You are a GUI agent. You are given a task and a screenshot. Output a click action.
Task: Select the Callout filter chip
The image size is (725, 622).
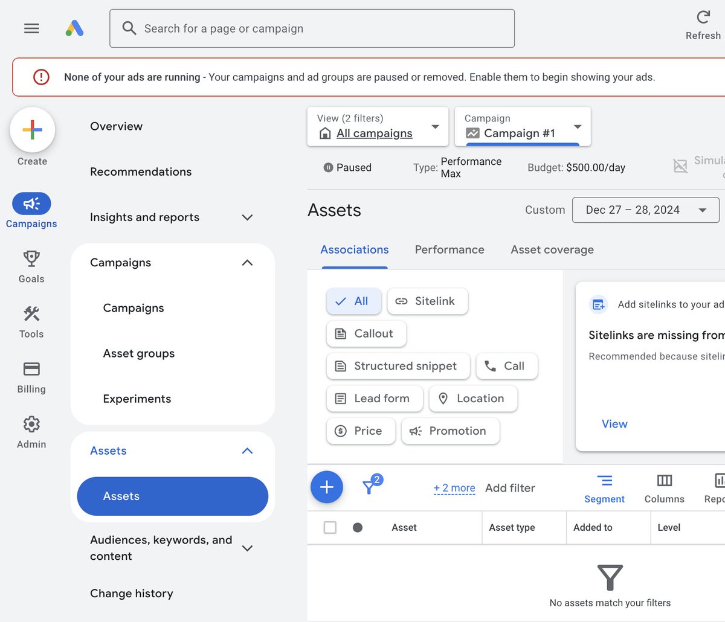[x=366, y=334]
